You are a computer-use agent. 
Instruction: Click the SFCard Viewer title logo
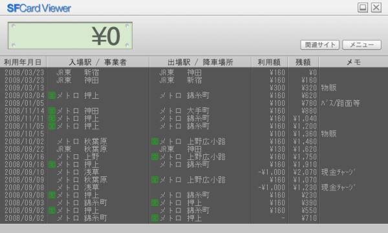(39, 8)
